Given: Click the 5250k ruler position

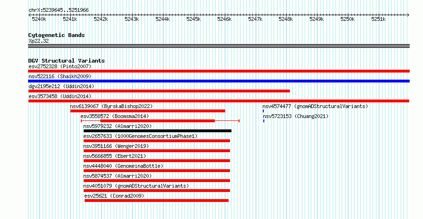Looking at the screenshot, I should click(347, 19).
